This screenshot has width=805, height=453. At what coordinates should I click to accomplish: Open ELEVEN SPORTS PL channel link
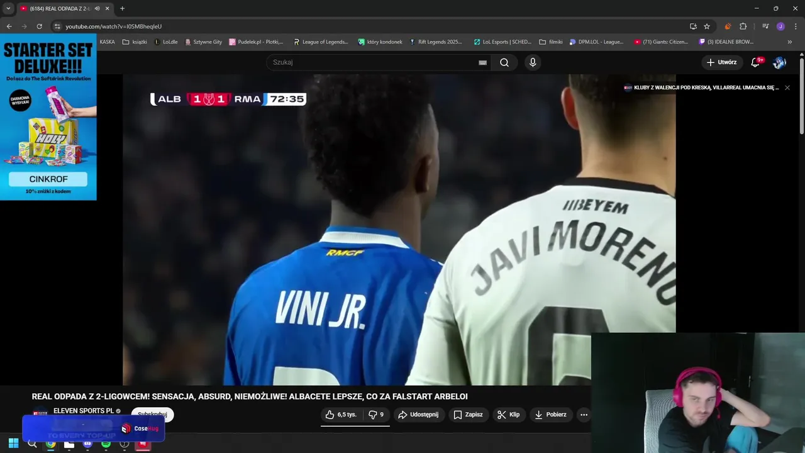click(84, 411)
